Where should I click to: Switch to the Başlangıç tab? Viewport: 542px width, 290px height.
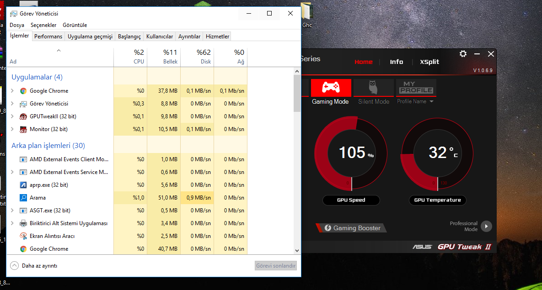tap(129, 36)
